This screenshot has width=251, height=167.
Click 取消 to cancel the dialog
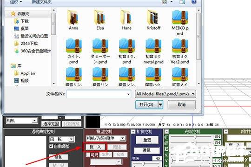coord(182,104)
